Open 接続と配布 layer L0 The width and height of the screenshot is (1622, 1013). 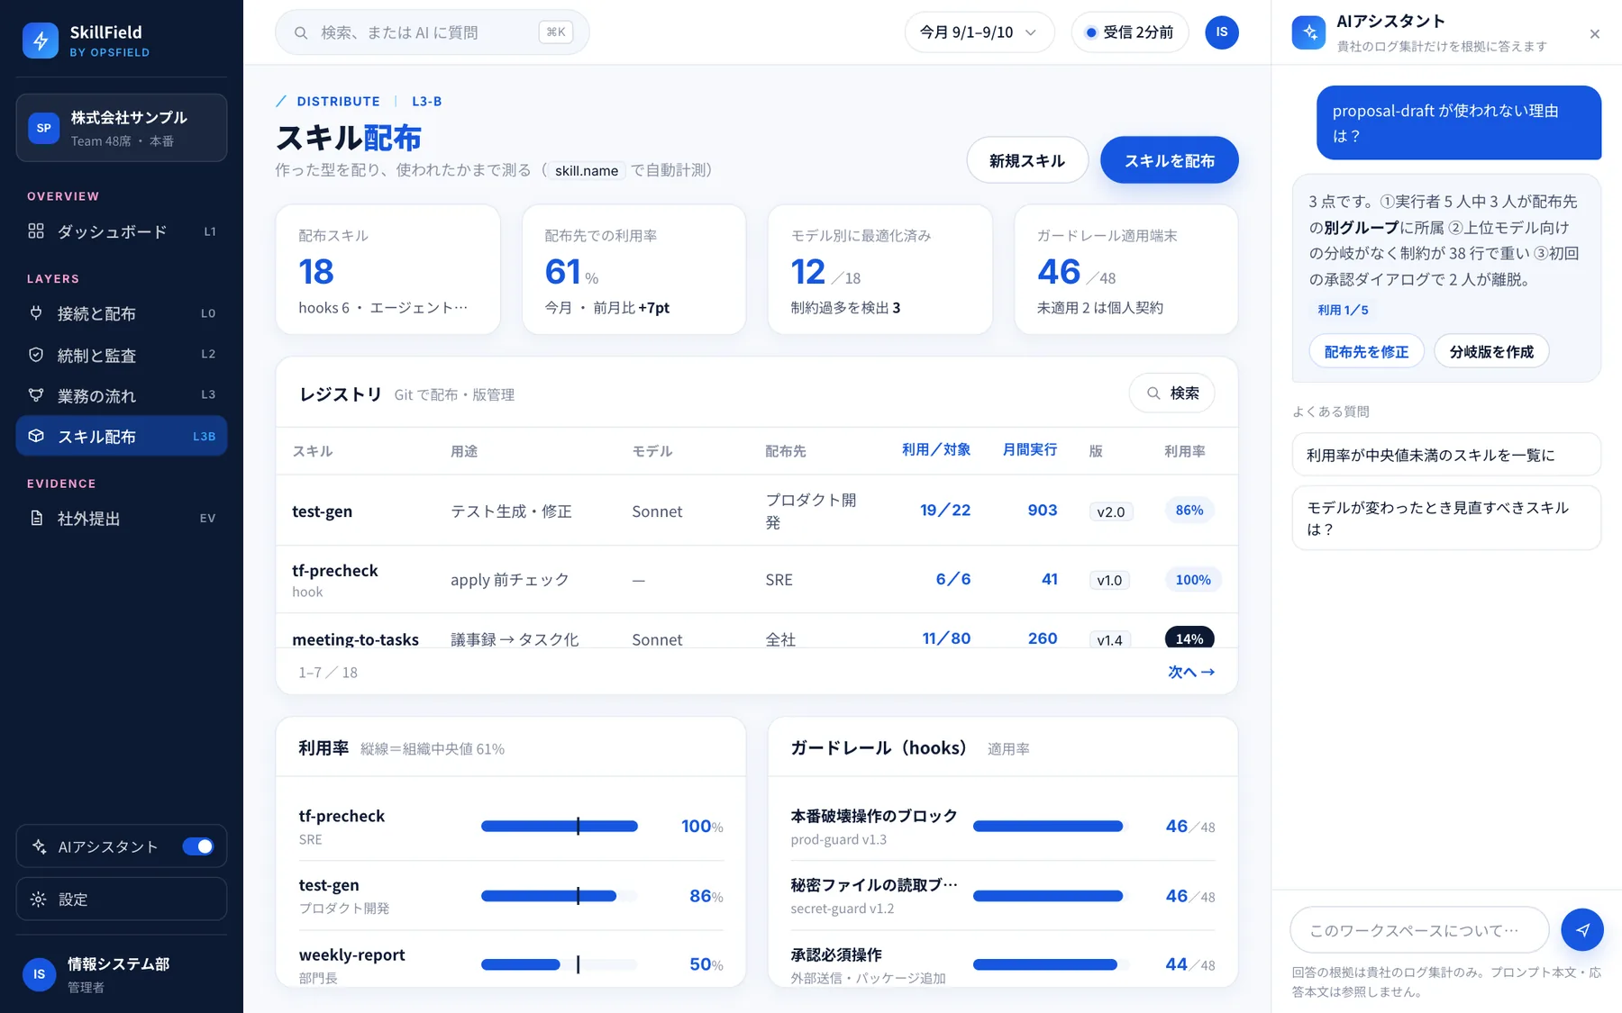[122, 313]
